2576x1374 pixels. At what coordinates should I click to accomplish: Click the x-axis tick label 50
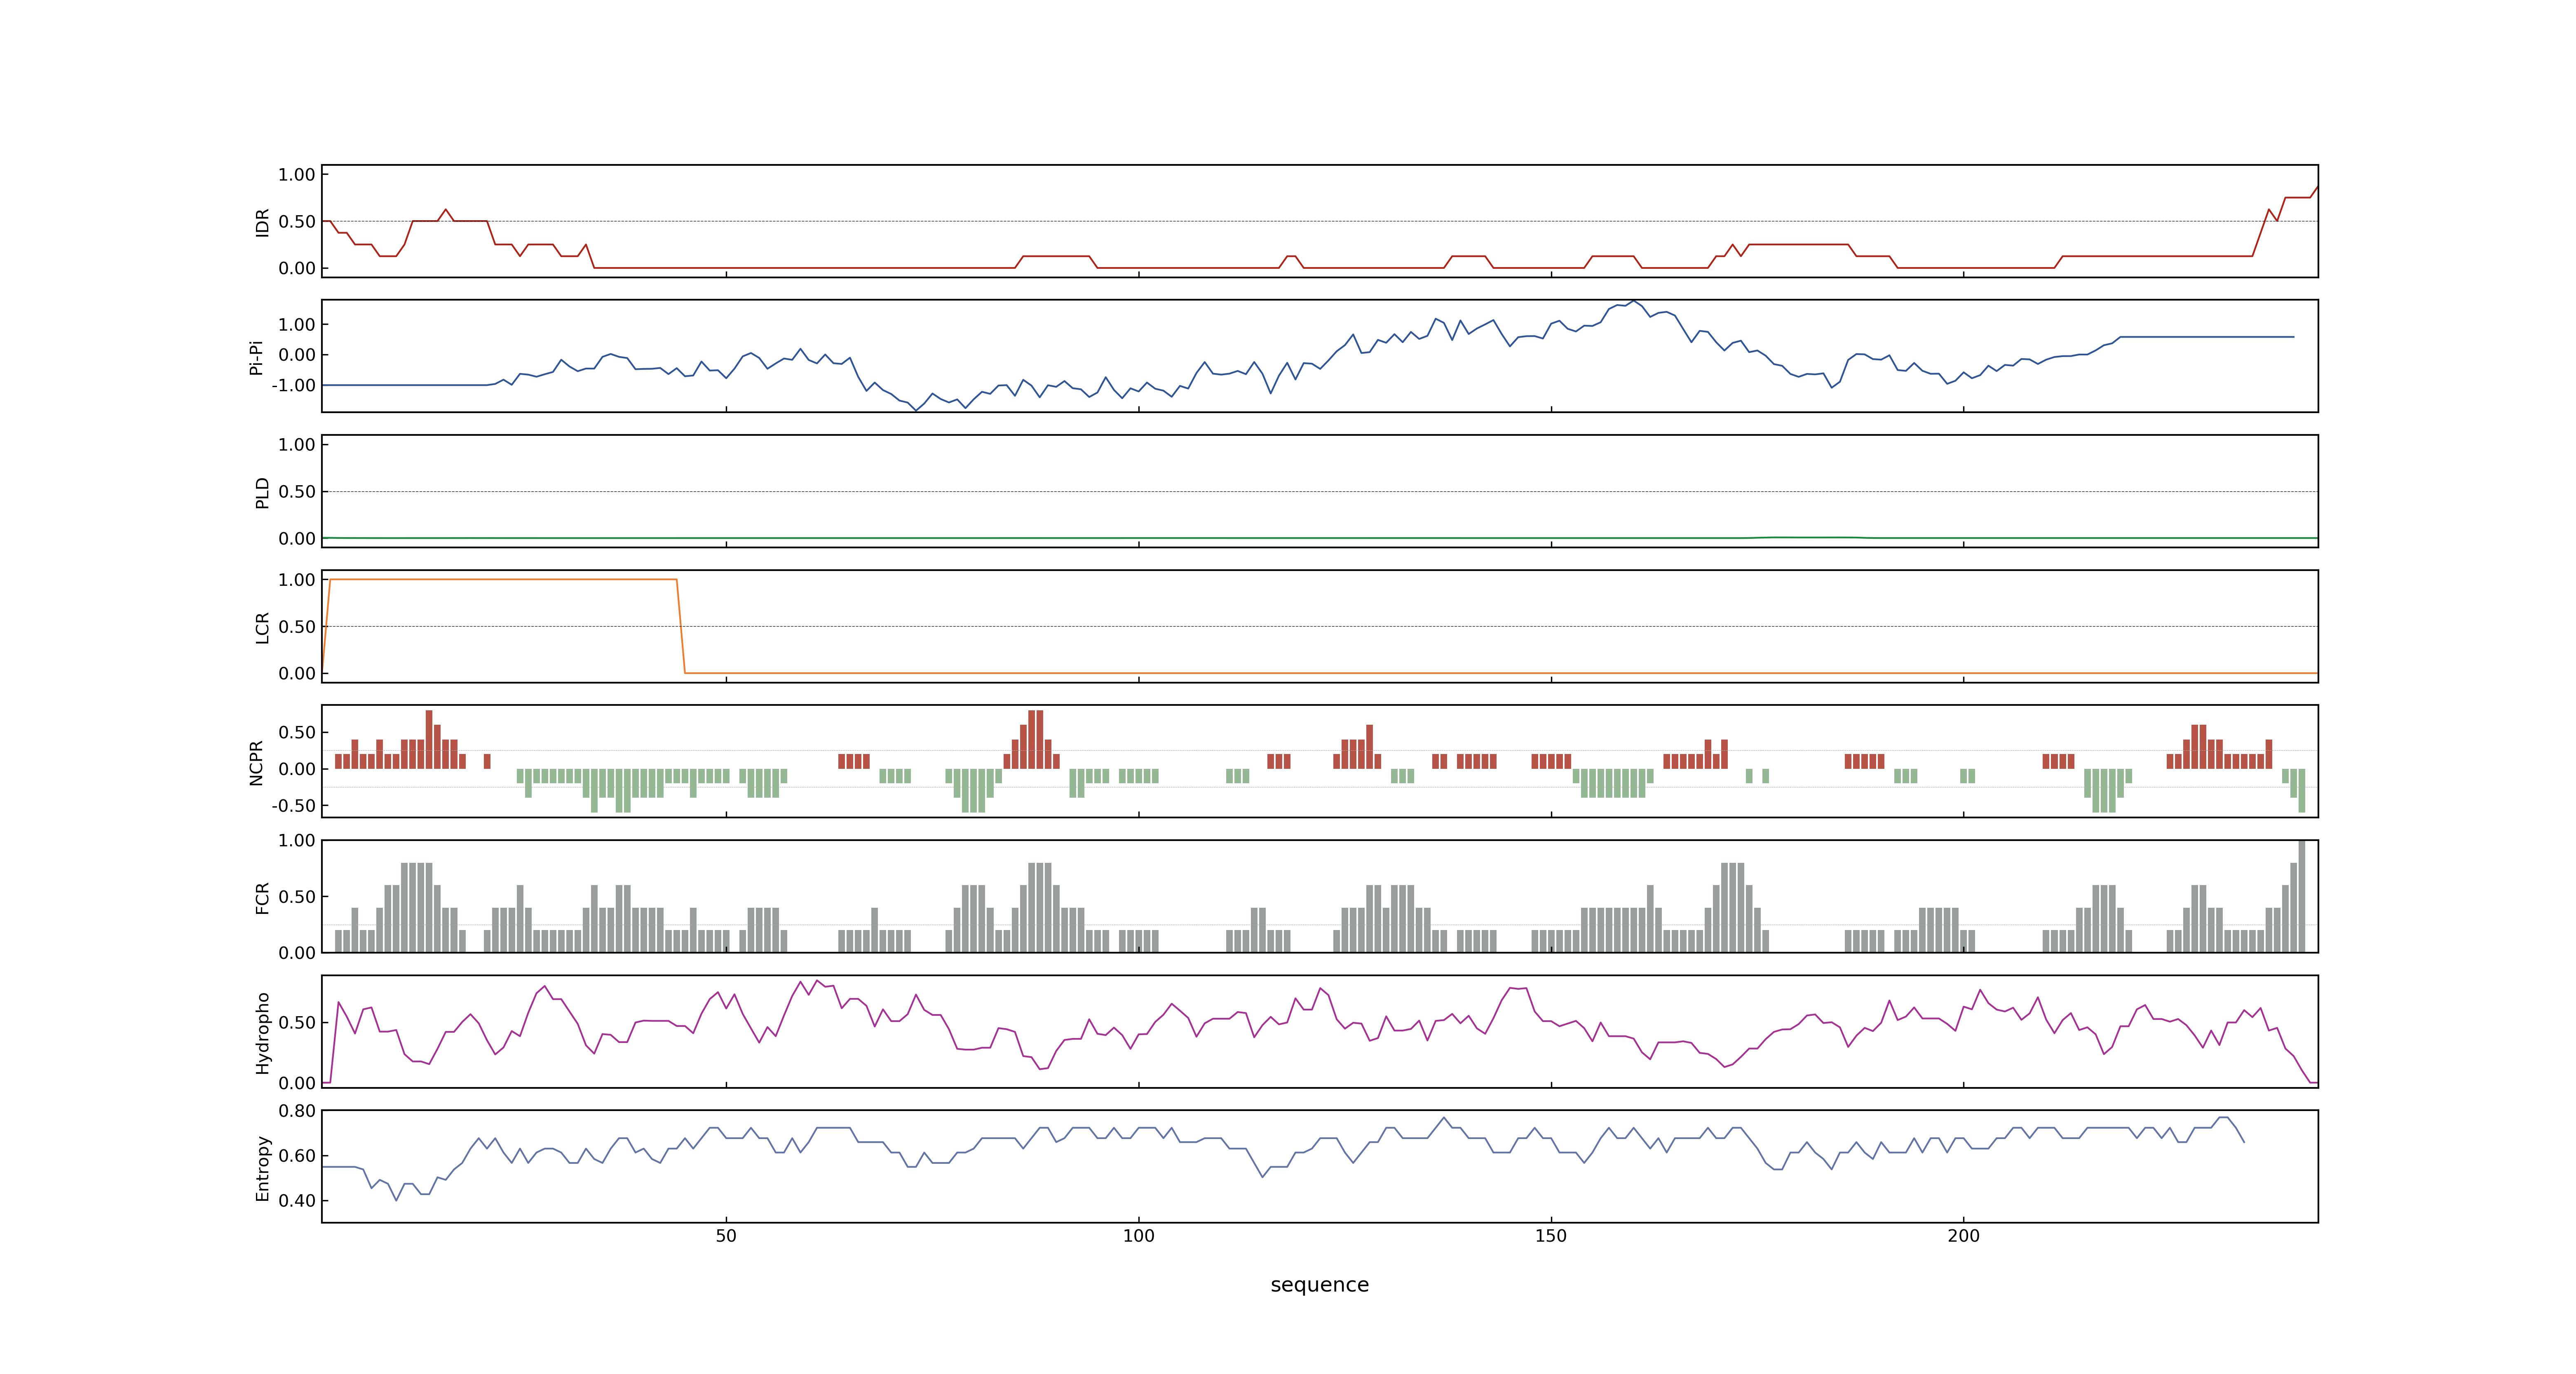726,1236
